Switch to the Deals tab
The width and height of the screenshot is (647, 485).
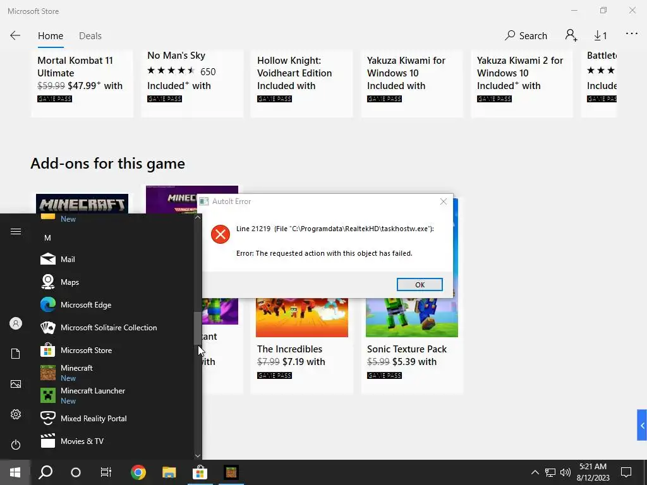pos(90,36)
